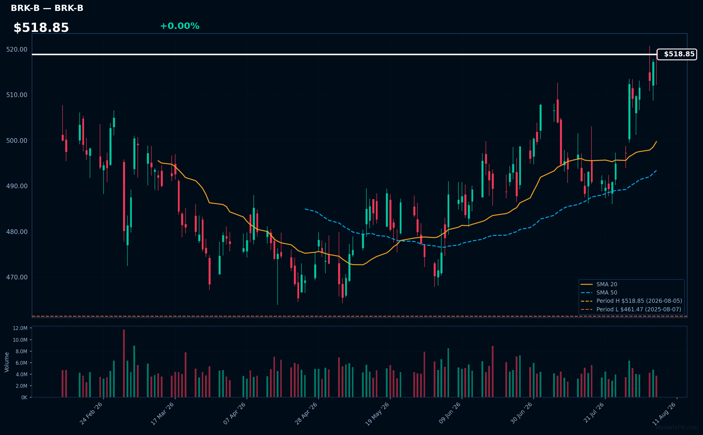The image size is (703, 435).
Task: Click the BRK-B — BRK-B chart title
Action: coord(47,8)
